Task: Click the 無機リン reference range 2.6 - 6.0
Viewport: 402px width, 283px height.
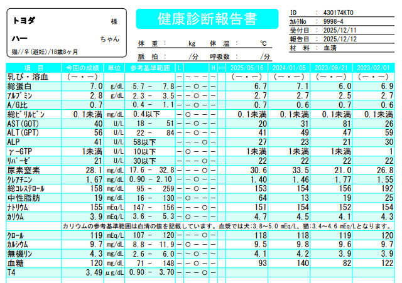Action: click(x=153, y=254)
